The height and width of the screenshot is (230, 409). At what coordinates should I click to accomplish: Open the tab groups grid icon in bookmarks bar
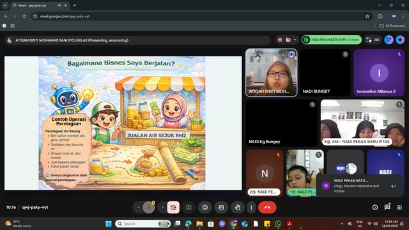pos(12,26)
